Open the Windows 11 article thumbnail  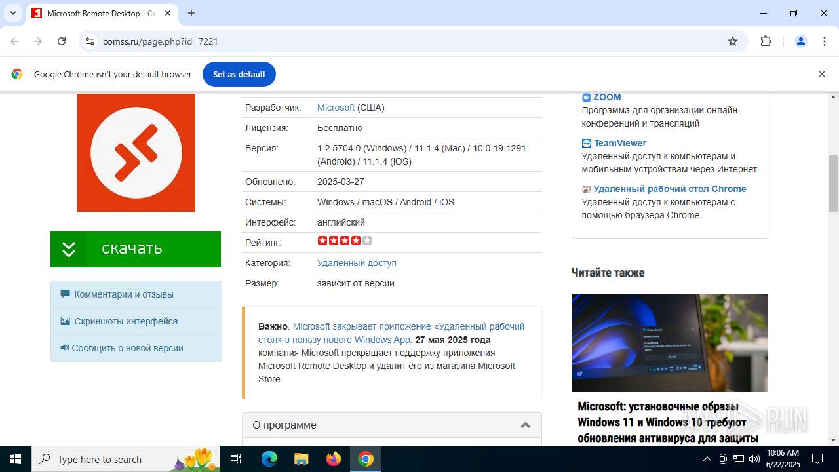coord(669,343)
